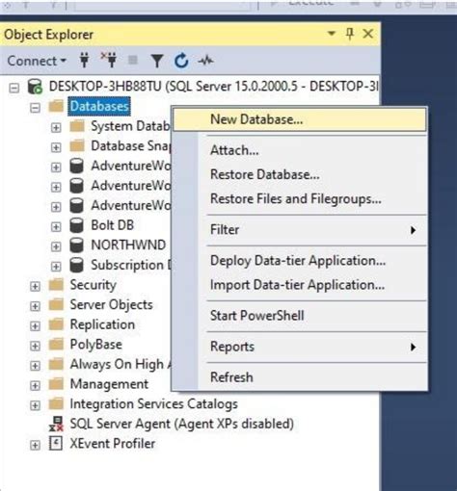The width and height of the screenshot is (457, 491).
Task: Expand the System Databases node
Action: coord(56,128)
